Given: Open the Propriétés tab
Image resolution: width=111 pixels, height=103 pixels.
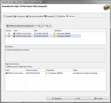Looking at the screenshot, I should (8, 16).
